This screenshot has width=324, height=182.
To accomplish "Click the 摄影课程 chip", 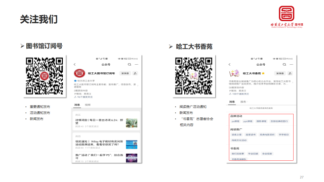I will (x=261, y=121).
